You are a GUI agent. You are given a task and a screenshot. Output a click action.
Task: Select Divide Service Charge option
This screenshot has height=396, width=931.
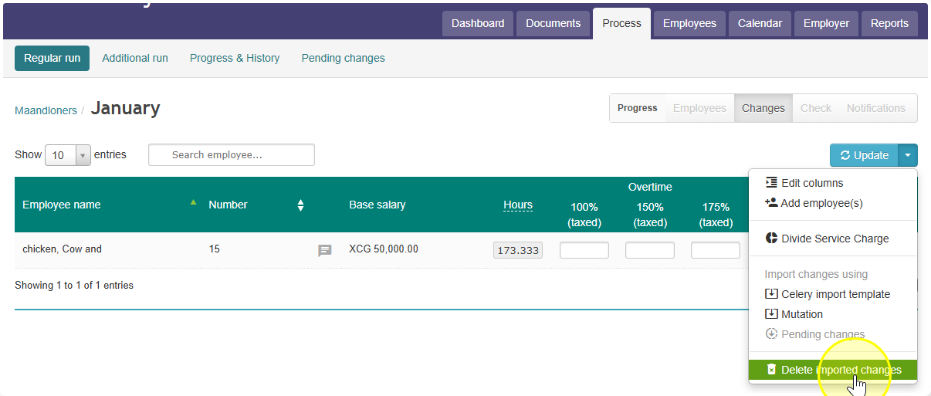(x=827, y=239)
